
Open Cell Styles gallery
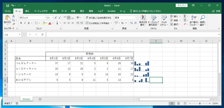pos(164,20)
